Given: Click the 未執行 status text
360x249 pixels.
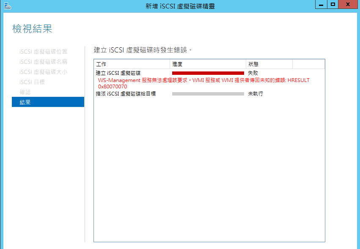Looking at the screenshot, I should (x=256, y=94).
